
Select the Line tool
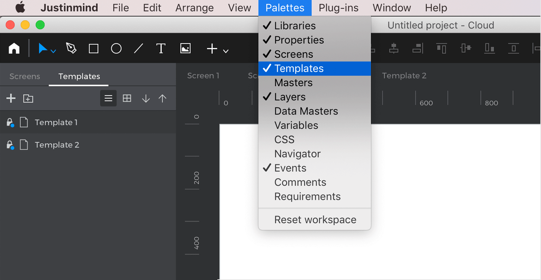click(x=139, y=49)
